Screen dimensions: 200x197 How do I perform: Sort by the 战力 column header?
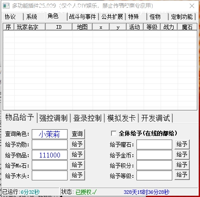tap(169, 27)
